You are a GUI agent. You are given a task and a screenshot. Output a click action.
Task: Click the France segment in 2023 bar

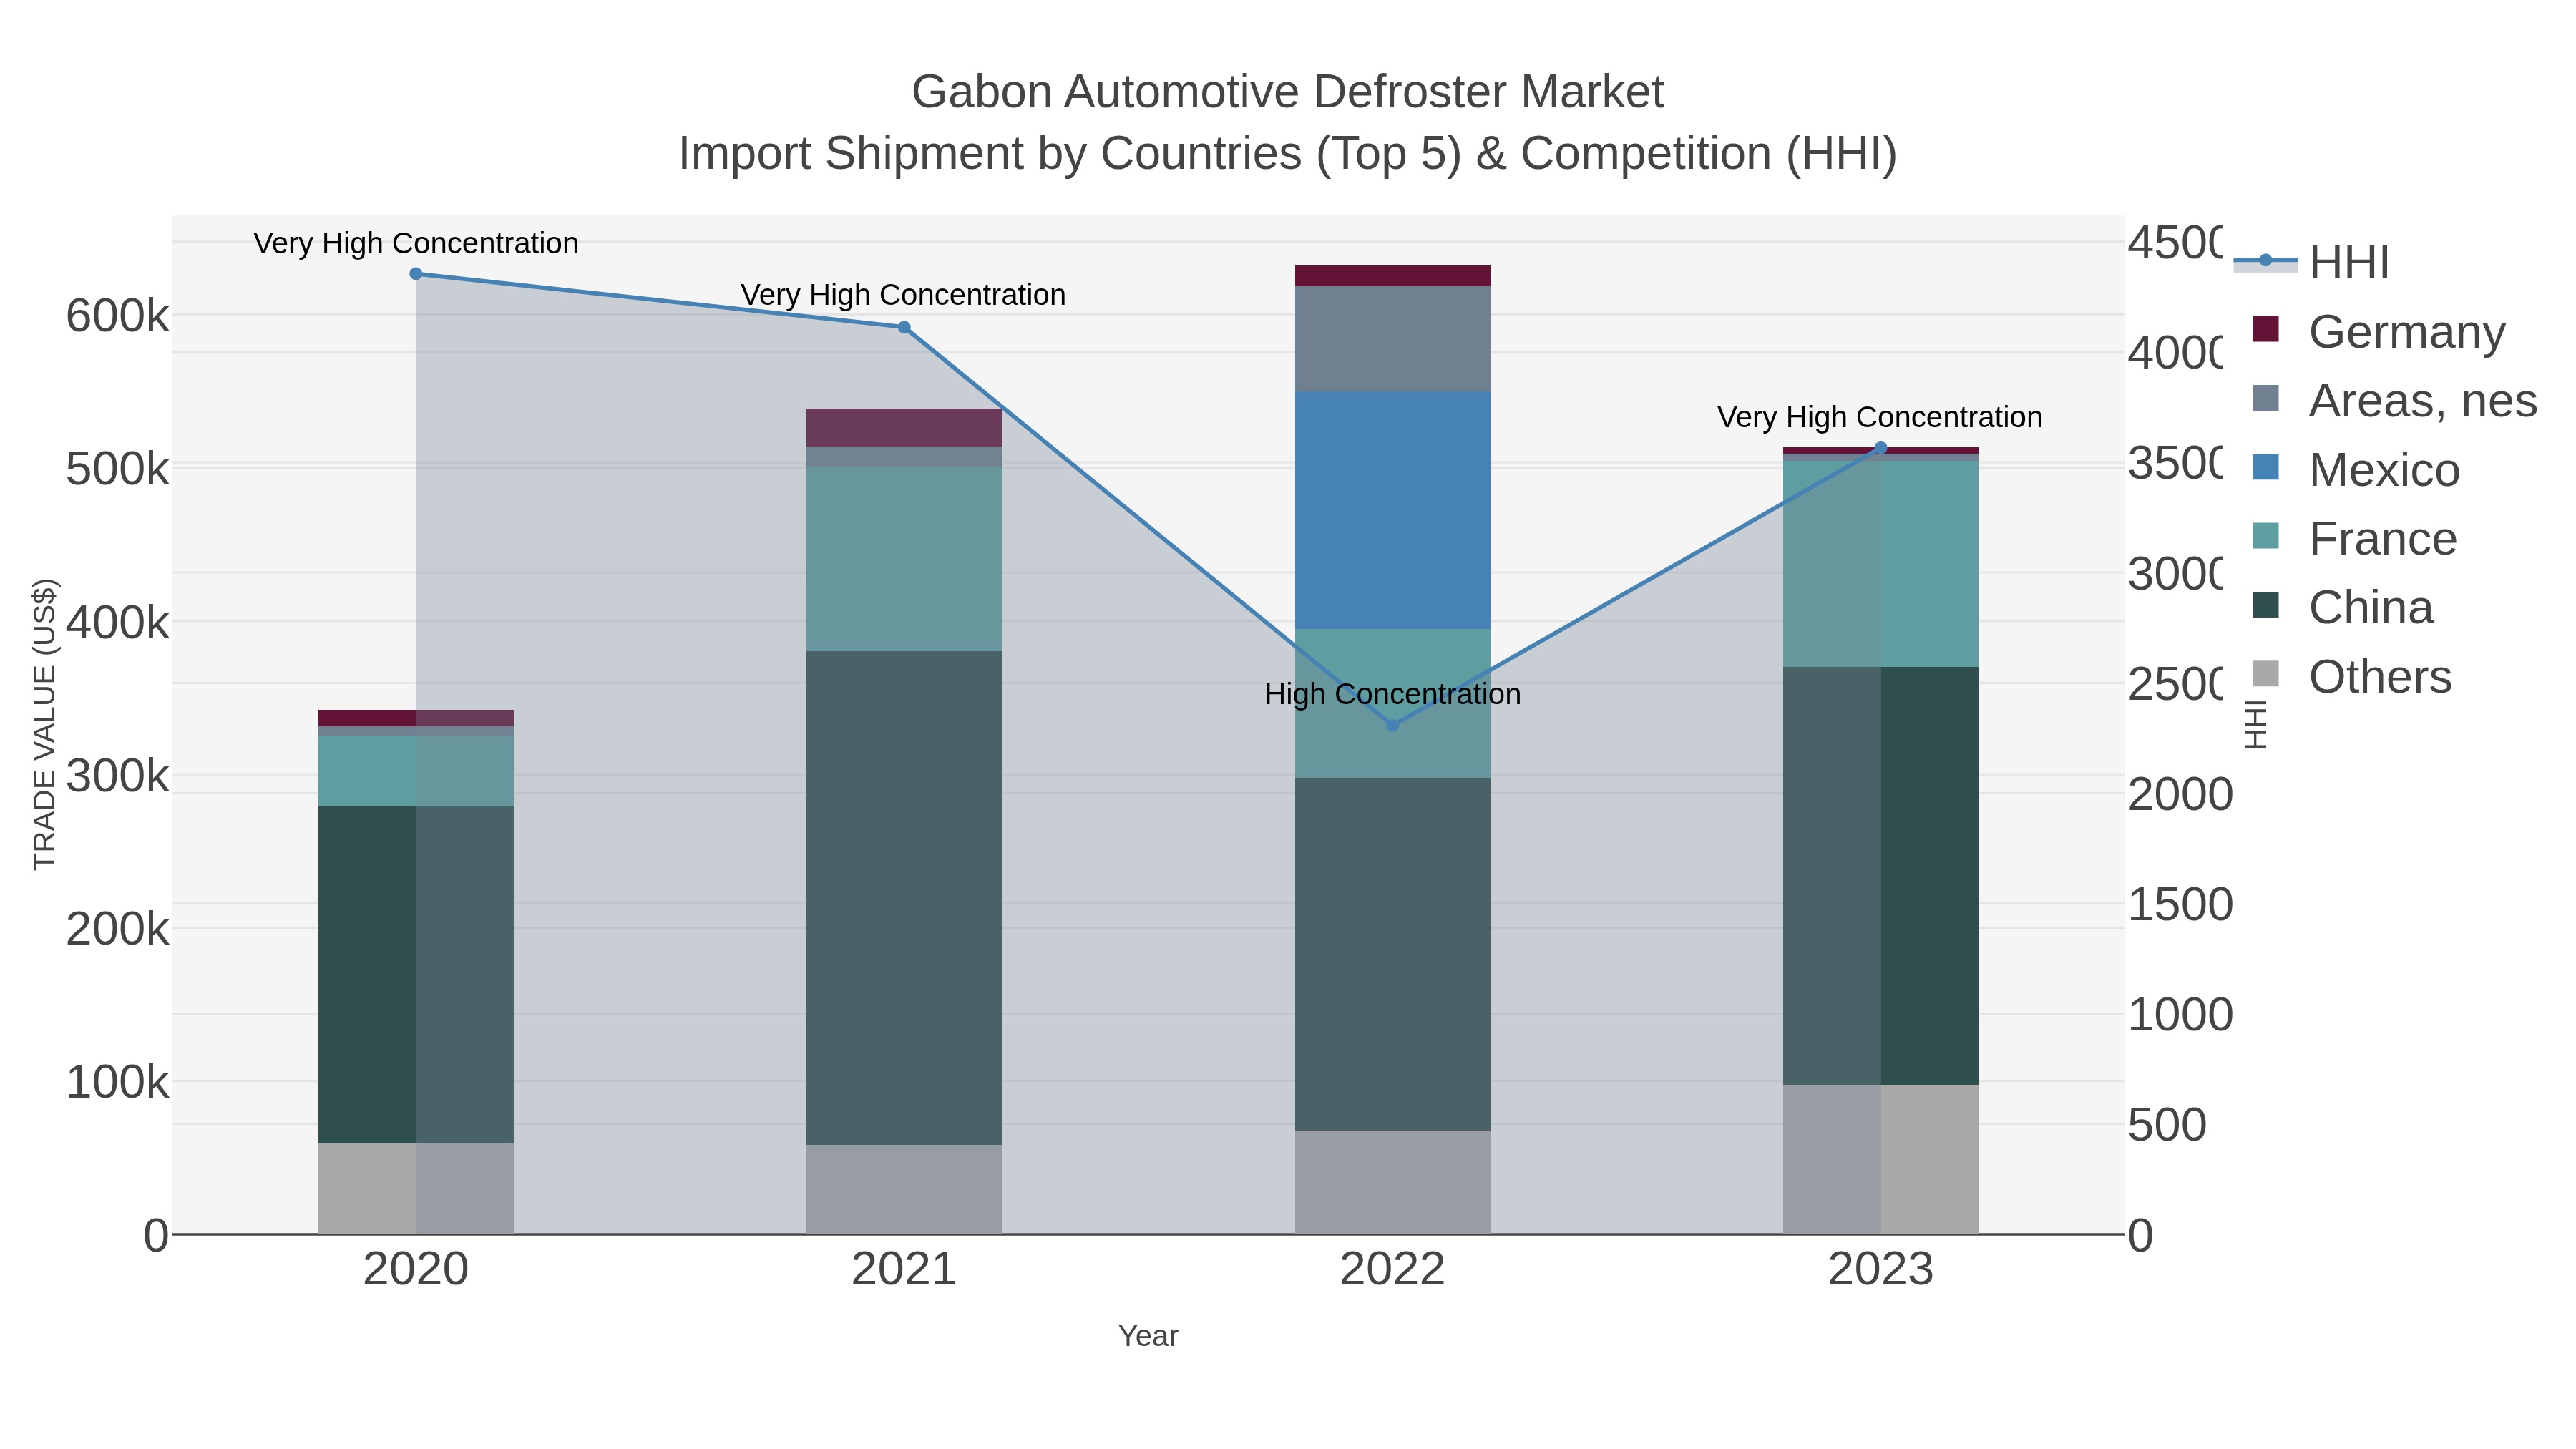(1881, 564)
